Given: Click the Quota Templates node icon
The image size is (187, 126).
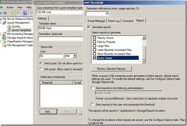Looking at the screenshot, I should (9, 30).
